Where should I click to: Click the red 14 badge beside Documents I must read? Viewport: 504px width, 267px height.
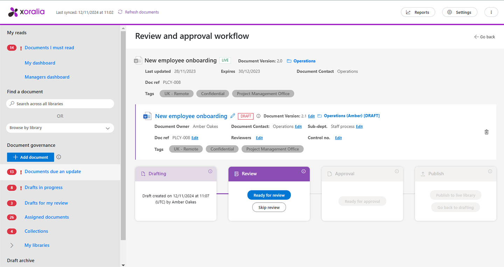tap(12, 48)
